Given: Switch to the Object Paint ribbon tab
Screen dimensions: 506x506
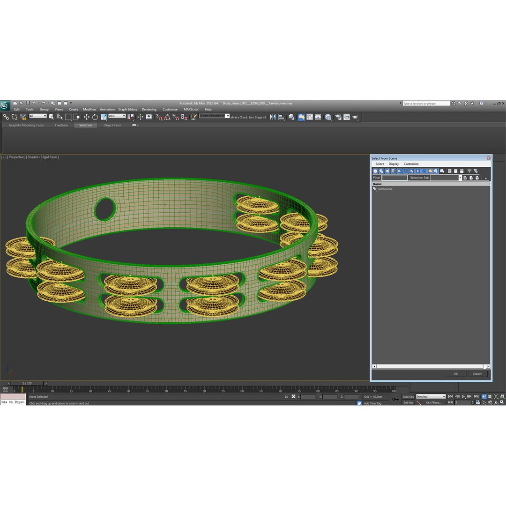Looking at the screenshot, I should pos(112,125).
